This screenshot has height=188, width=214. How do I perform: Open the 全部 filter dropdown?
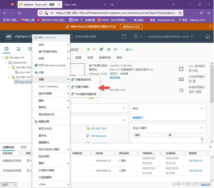click(9, 185)
